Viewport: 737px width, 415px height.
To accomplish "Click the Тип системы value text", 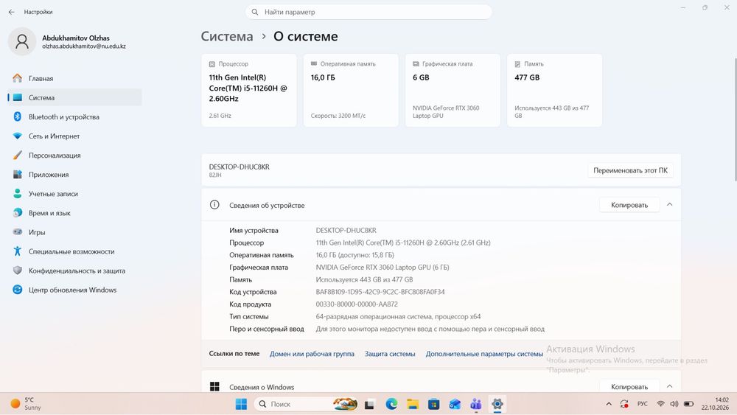I will 398,317.
